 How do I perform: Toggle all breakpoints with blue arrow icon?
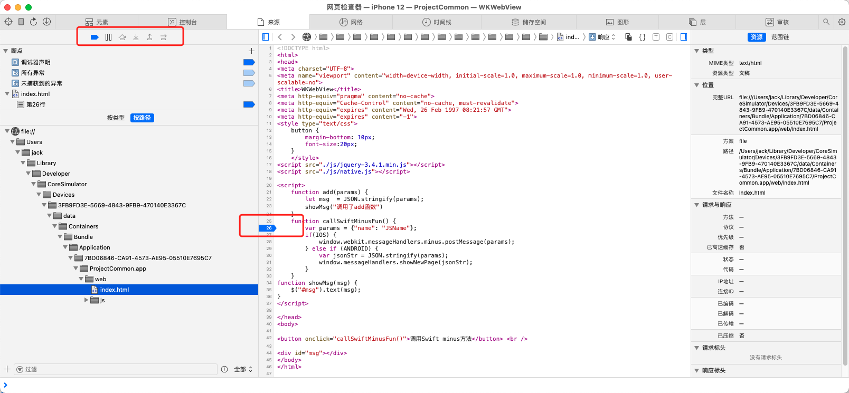[x=95, y=37]
